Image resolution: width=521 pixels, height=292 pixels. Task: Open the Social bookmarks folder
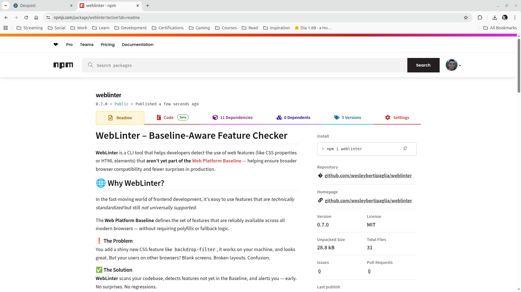57,28
